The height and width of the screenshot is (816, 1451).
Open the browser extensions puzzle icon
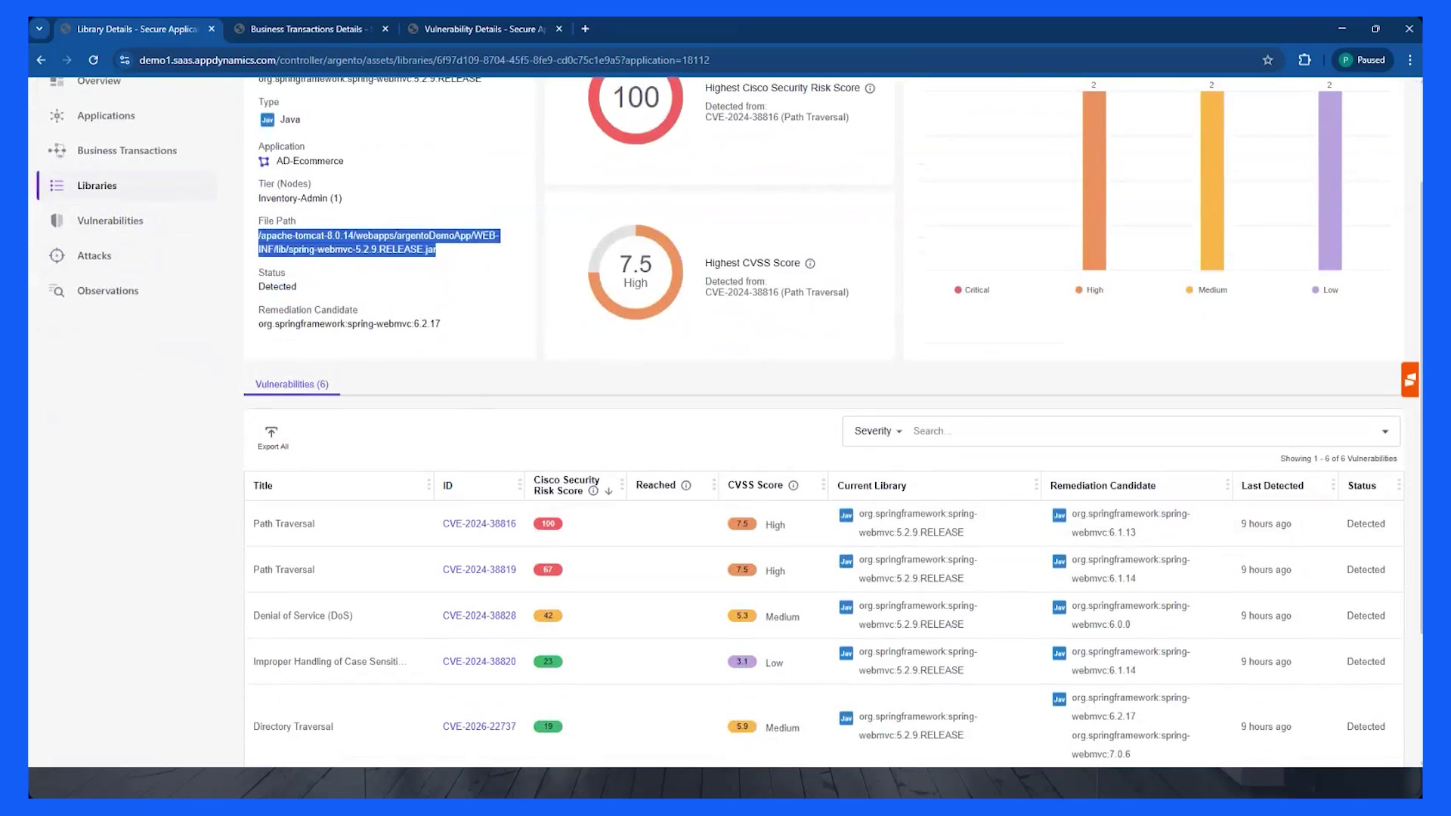click(x=1304, y=60)
